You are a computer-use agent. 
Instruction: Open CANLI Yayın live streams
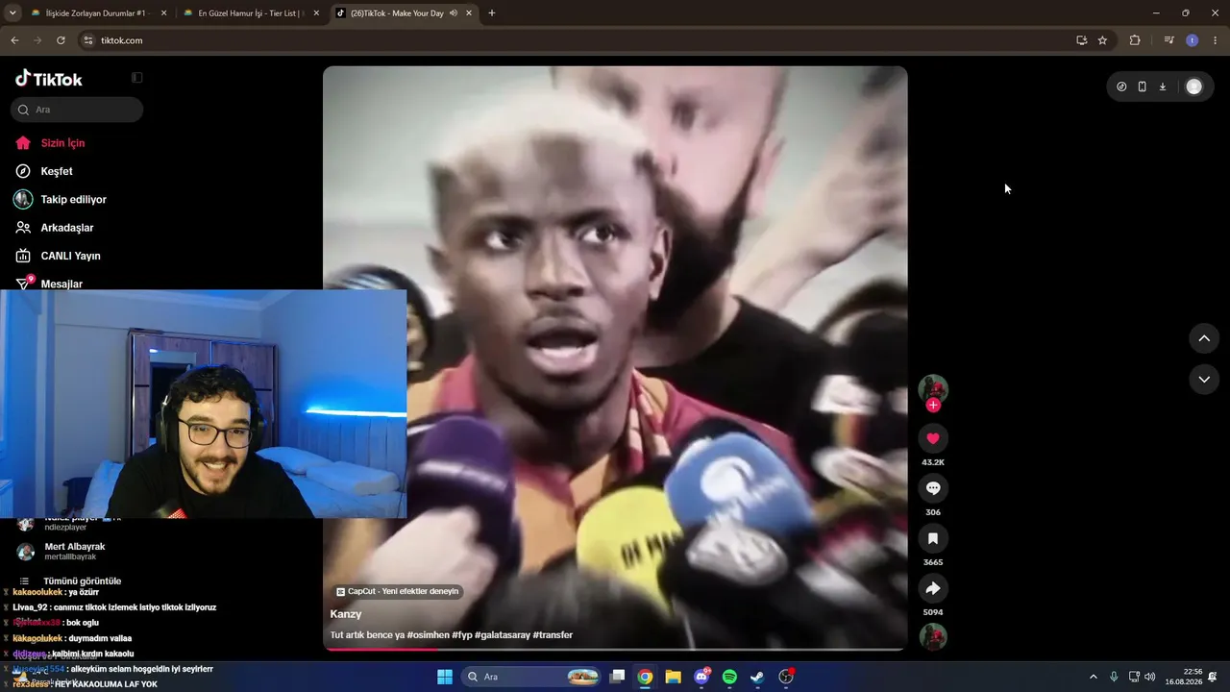point(70,256)
